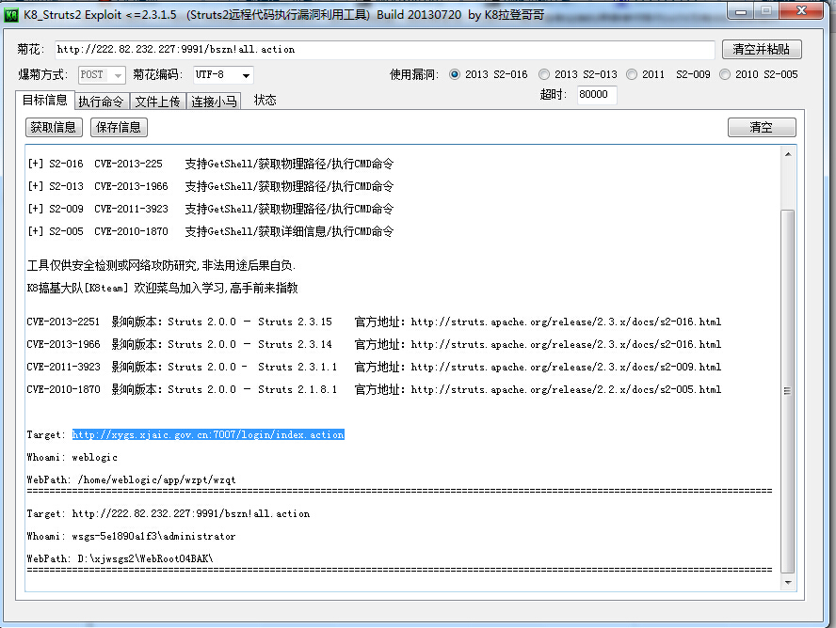836x628 pixels.
Task: Click the 保存信息 button
Action: click(119, 127)
